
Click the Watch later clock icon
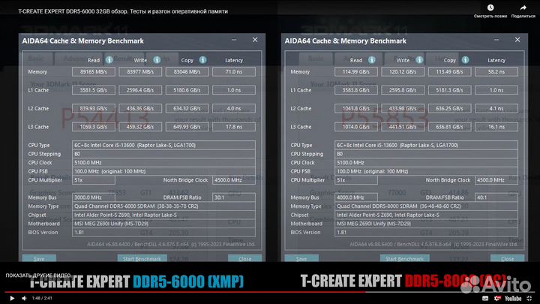(x=490, y=8)
